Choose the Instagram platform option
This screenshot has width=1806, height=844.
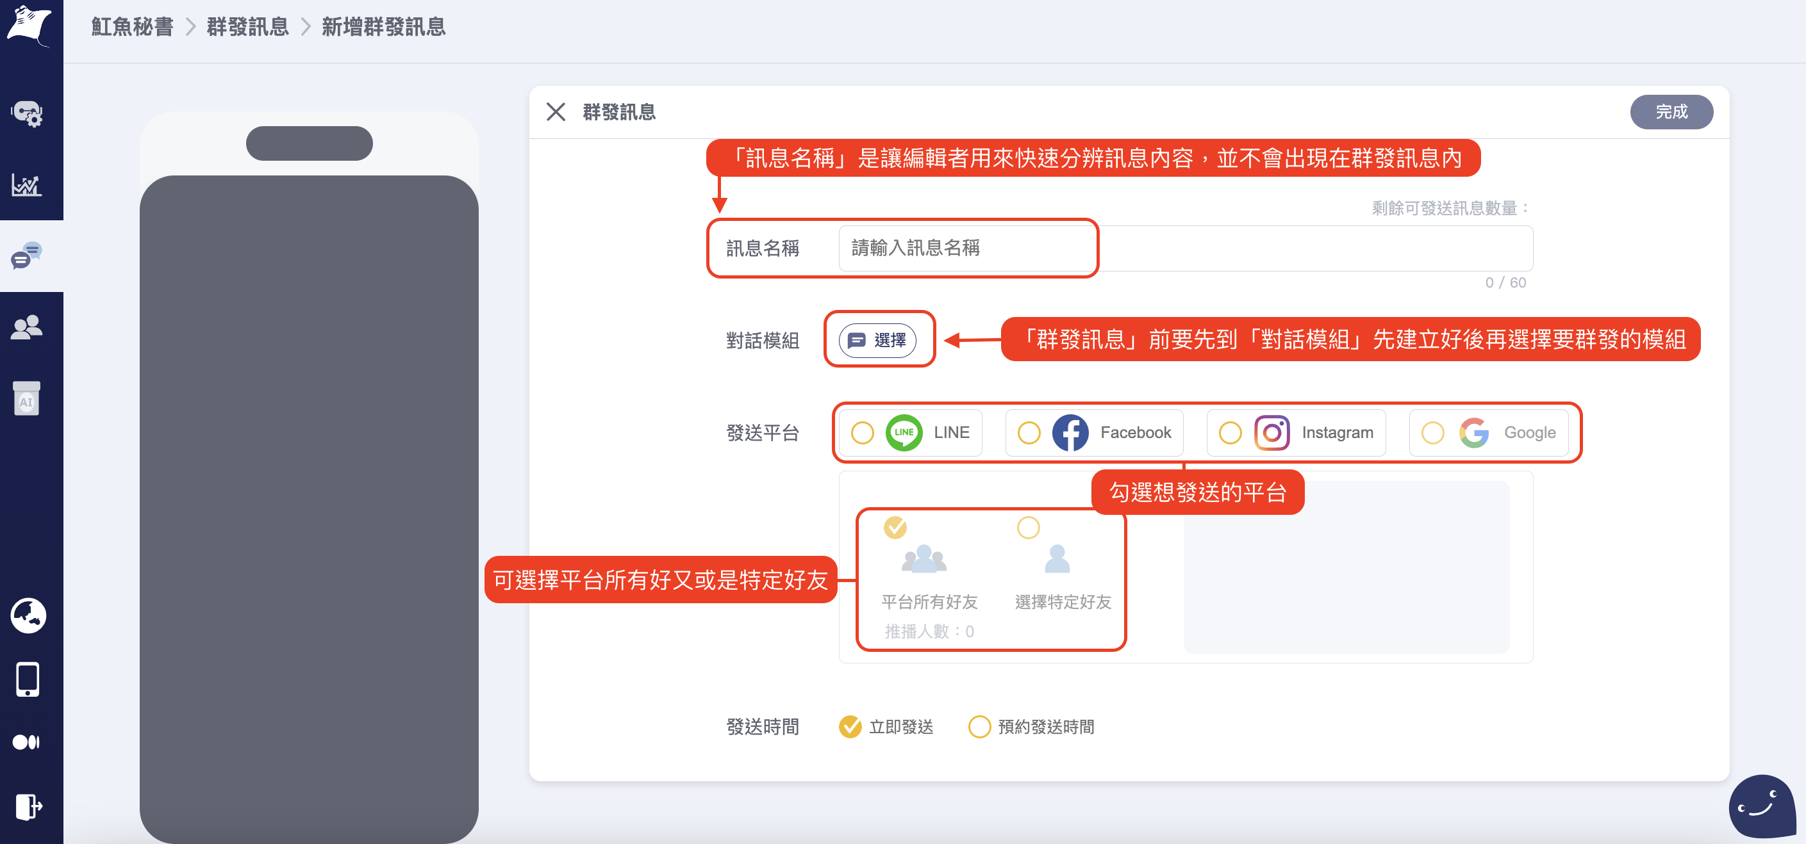click(x=1230, y=433)
